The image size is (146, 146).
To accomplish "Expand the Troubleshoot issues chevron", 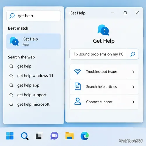I will (x=133, y=72).
